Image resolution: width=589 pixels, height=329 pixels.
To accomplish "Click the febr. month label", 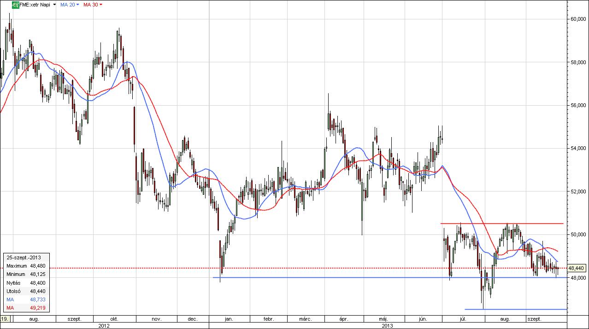I will [268, 319].
